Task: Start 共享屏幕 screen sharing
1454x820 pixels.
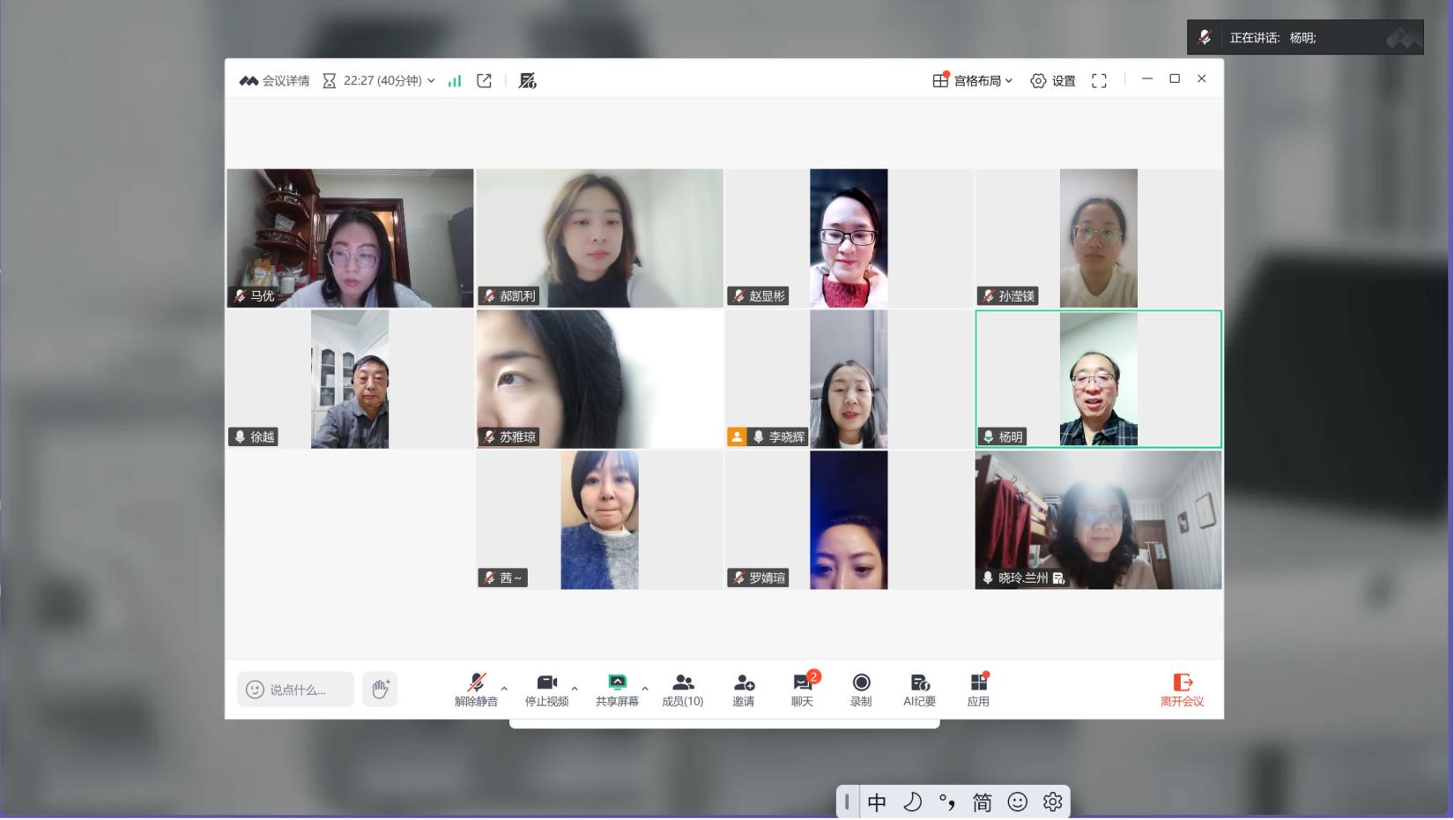Action: (617, 689)
